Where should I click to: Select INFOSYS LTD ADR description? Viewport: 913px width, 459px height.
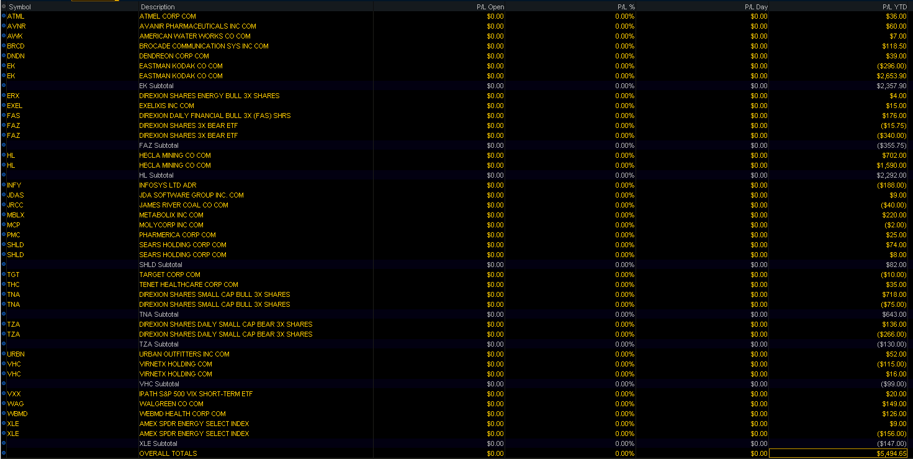click(x=166, y=185)
